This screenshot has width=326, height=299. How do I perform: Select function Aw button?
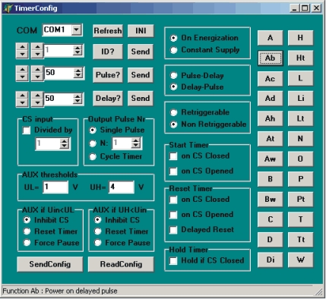pyautogui.click(x=270, y=159)
